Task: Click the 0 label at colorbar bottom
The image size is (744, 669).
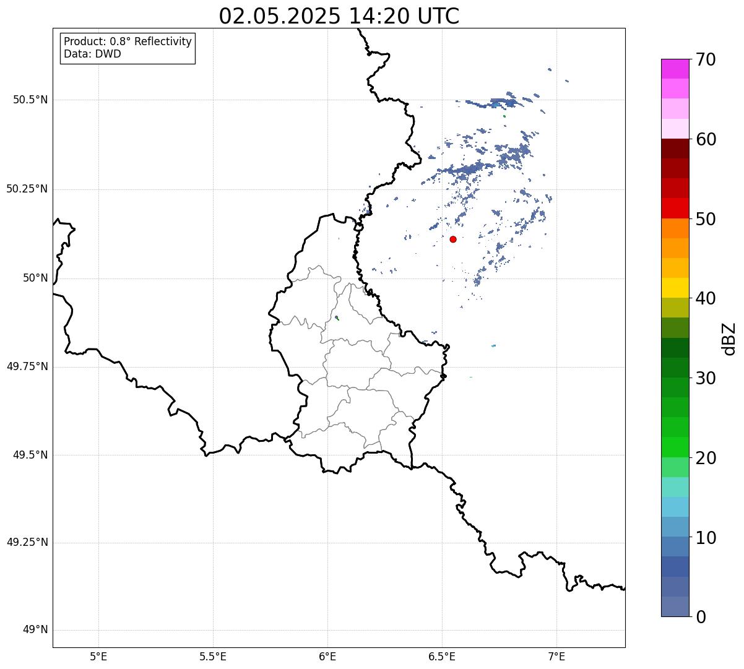Action: point(701,616)
